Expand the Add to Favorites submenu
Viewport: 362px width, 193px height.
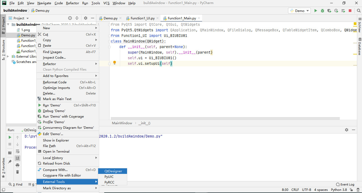tap(68, 76)
